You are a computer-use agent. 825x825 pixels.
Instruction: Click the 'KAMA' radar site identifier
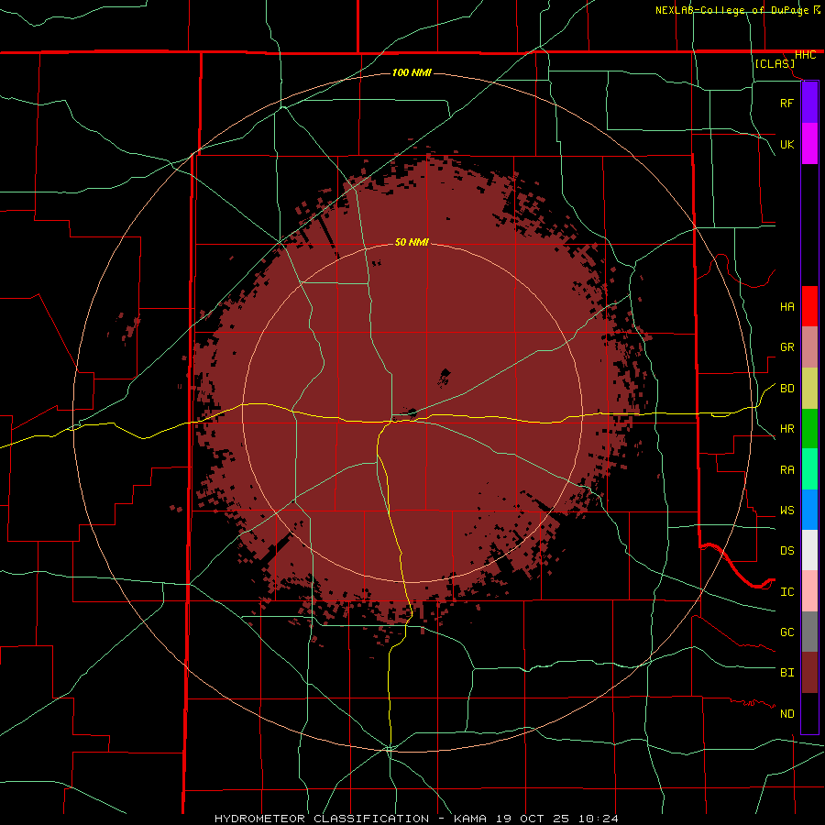click(x=470, y=819)
